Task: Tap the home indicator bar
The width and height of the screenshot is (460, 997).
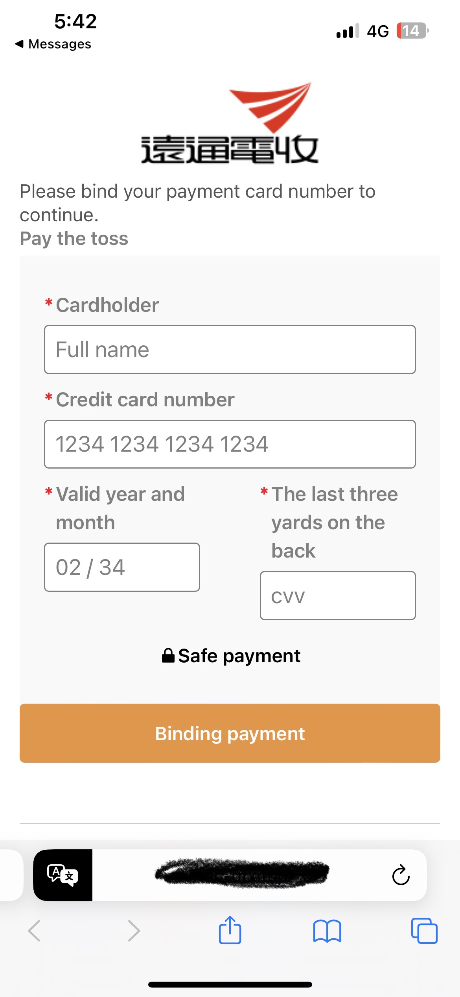Action: point(230,984)
